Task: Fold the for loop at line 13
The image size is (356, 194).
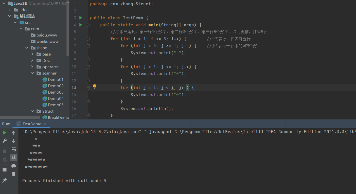Action: pos(88,88)
